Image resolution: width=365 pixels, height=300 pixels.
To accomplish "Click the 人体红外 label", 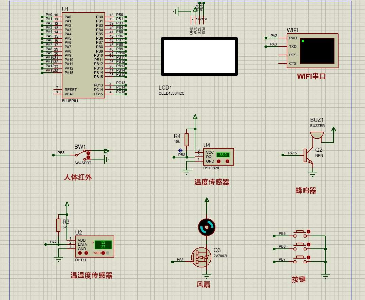I will point(78,177).
